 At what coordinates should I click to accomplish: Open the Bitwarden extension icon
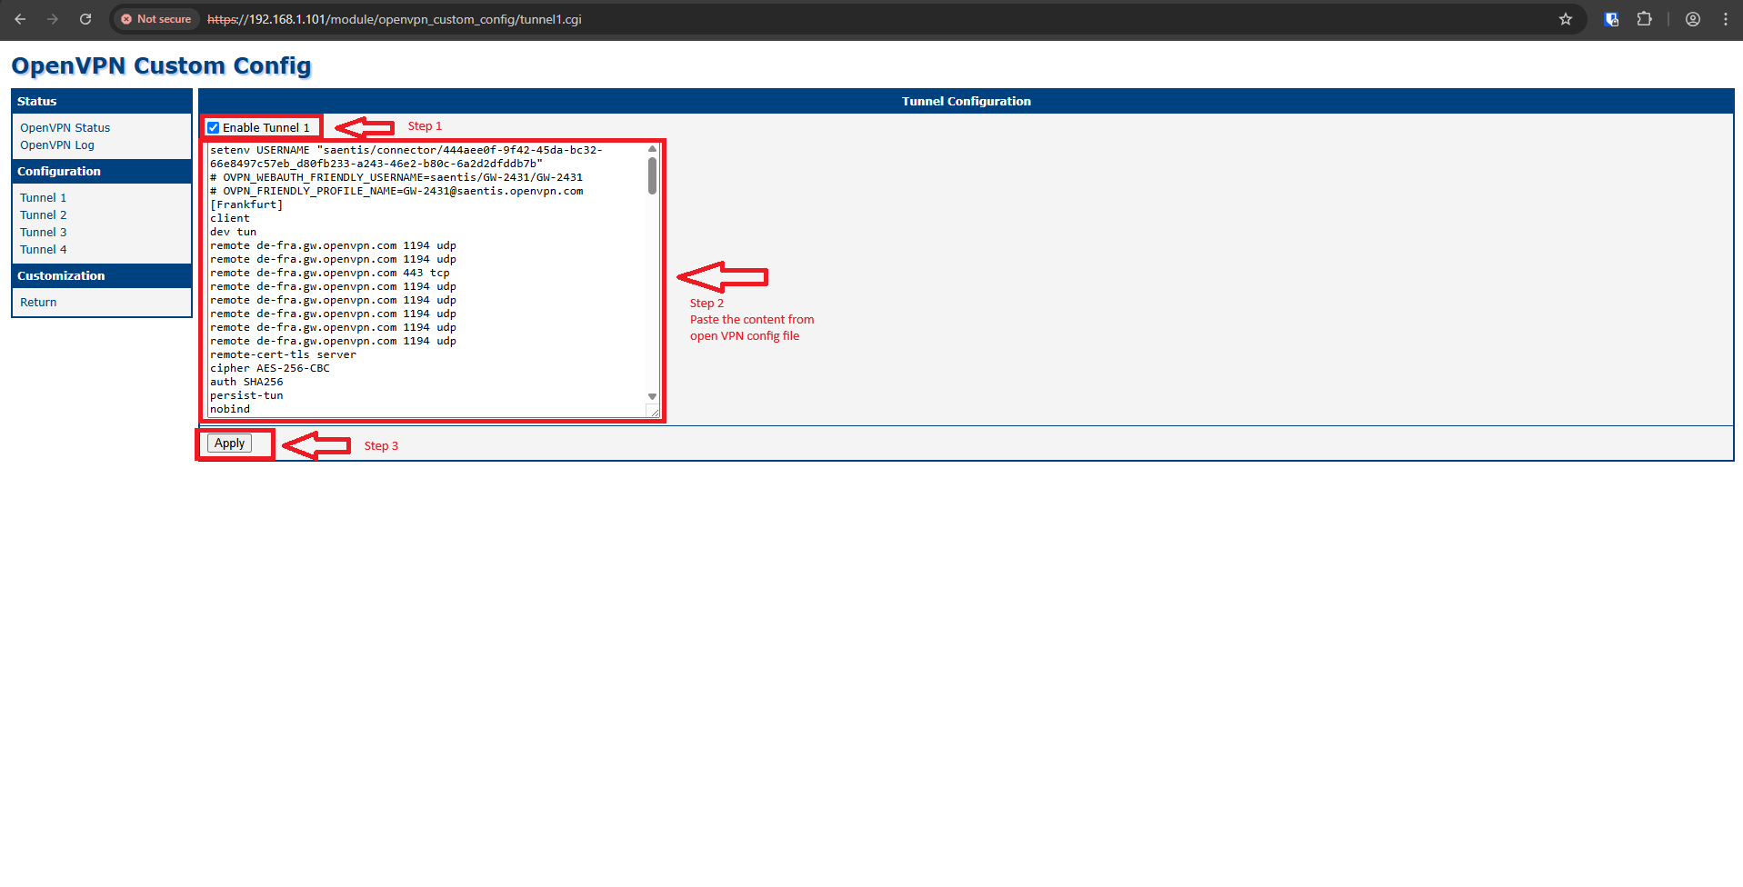point(1611,19)
